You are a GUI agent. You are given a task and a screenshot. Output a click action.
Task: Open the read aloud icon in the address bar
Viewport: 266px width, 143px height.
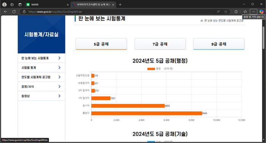[218, 11]
